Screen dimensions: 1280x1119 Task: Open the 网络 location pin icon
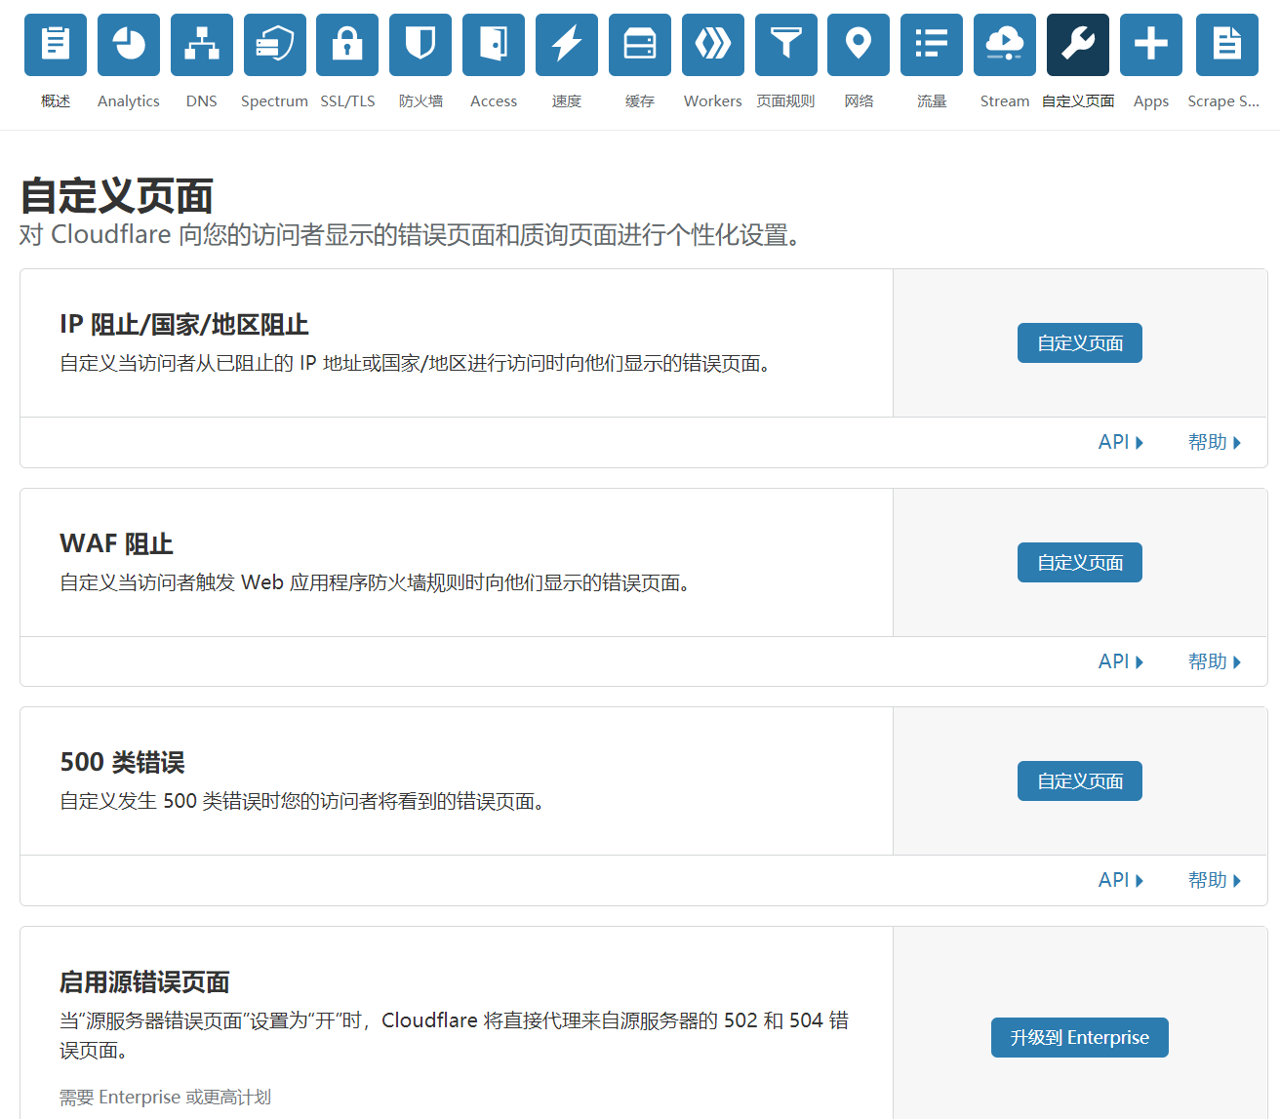pos(859,45)
